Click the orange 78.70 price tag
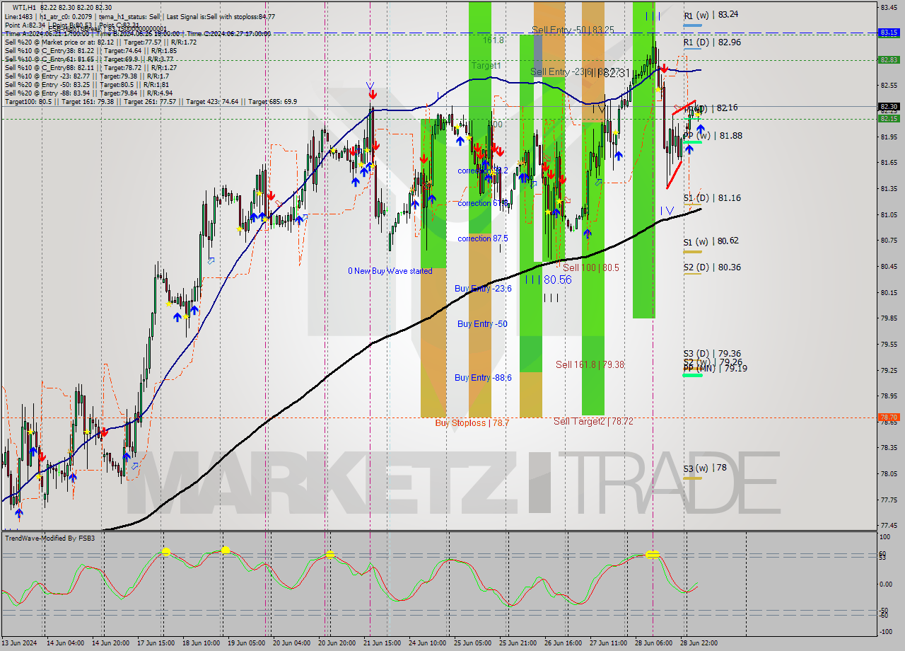 [889, 417]
